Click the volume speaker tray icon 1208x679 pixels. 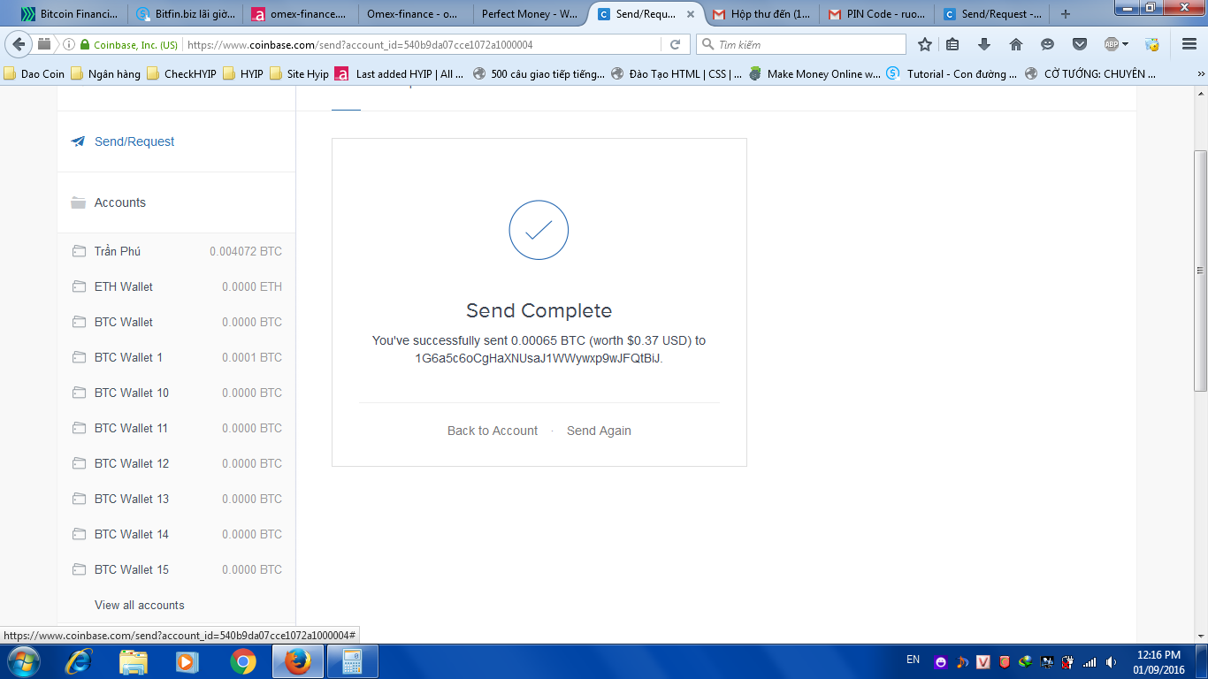(x=1111, y=661)
